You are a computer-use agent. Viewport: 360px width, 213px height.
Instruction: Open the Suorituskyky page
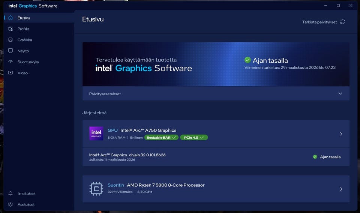point(28,62)
